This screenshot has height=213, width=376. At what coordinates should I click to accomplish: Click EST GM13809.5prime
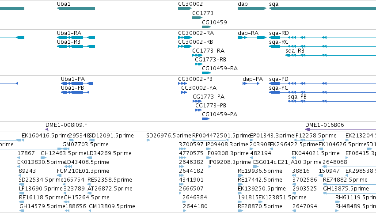112,206
